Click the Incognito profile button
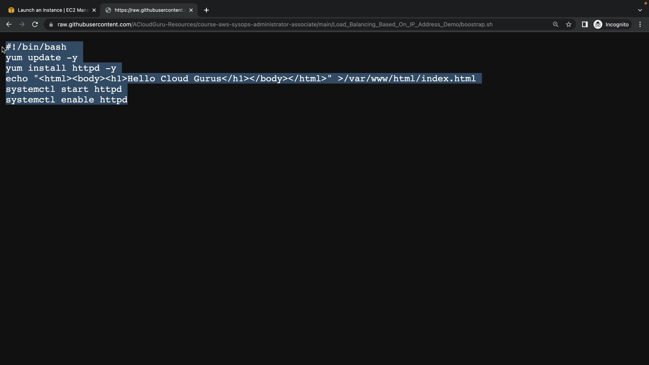 click(x=611, y=24)
